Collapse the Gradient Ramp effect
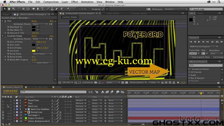The width and height of the screenshot is (224, 126). [3, 36]
